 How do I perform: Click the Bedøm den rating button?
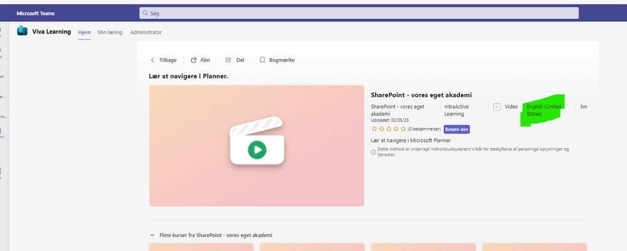(457, 129)
